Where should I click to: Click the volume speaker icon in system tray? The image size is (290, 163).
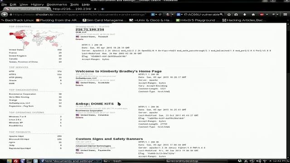pyautogui.click(x=259, y=161)
